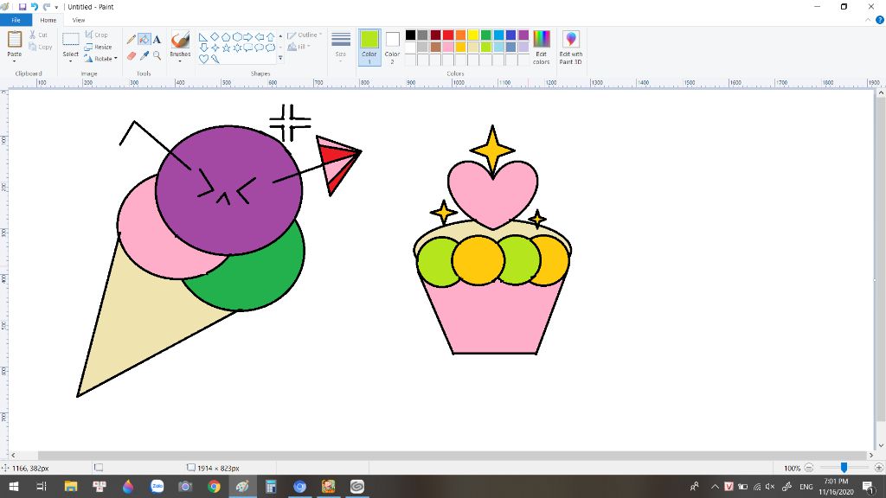Screen dimensions: 886x498
Task: Select the Text tool
Action: tap(157, 39)
